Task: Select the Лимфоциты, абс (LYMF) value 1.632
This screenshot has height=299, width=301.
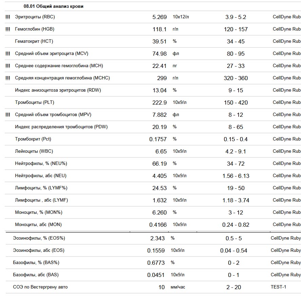Action: [159, 200]
